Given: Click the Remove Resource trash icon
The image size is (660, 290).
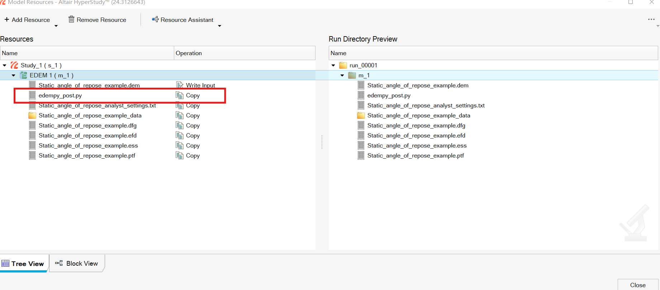Looking at the screenshot, I should [x=71, y=19].
